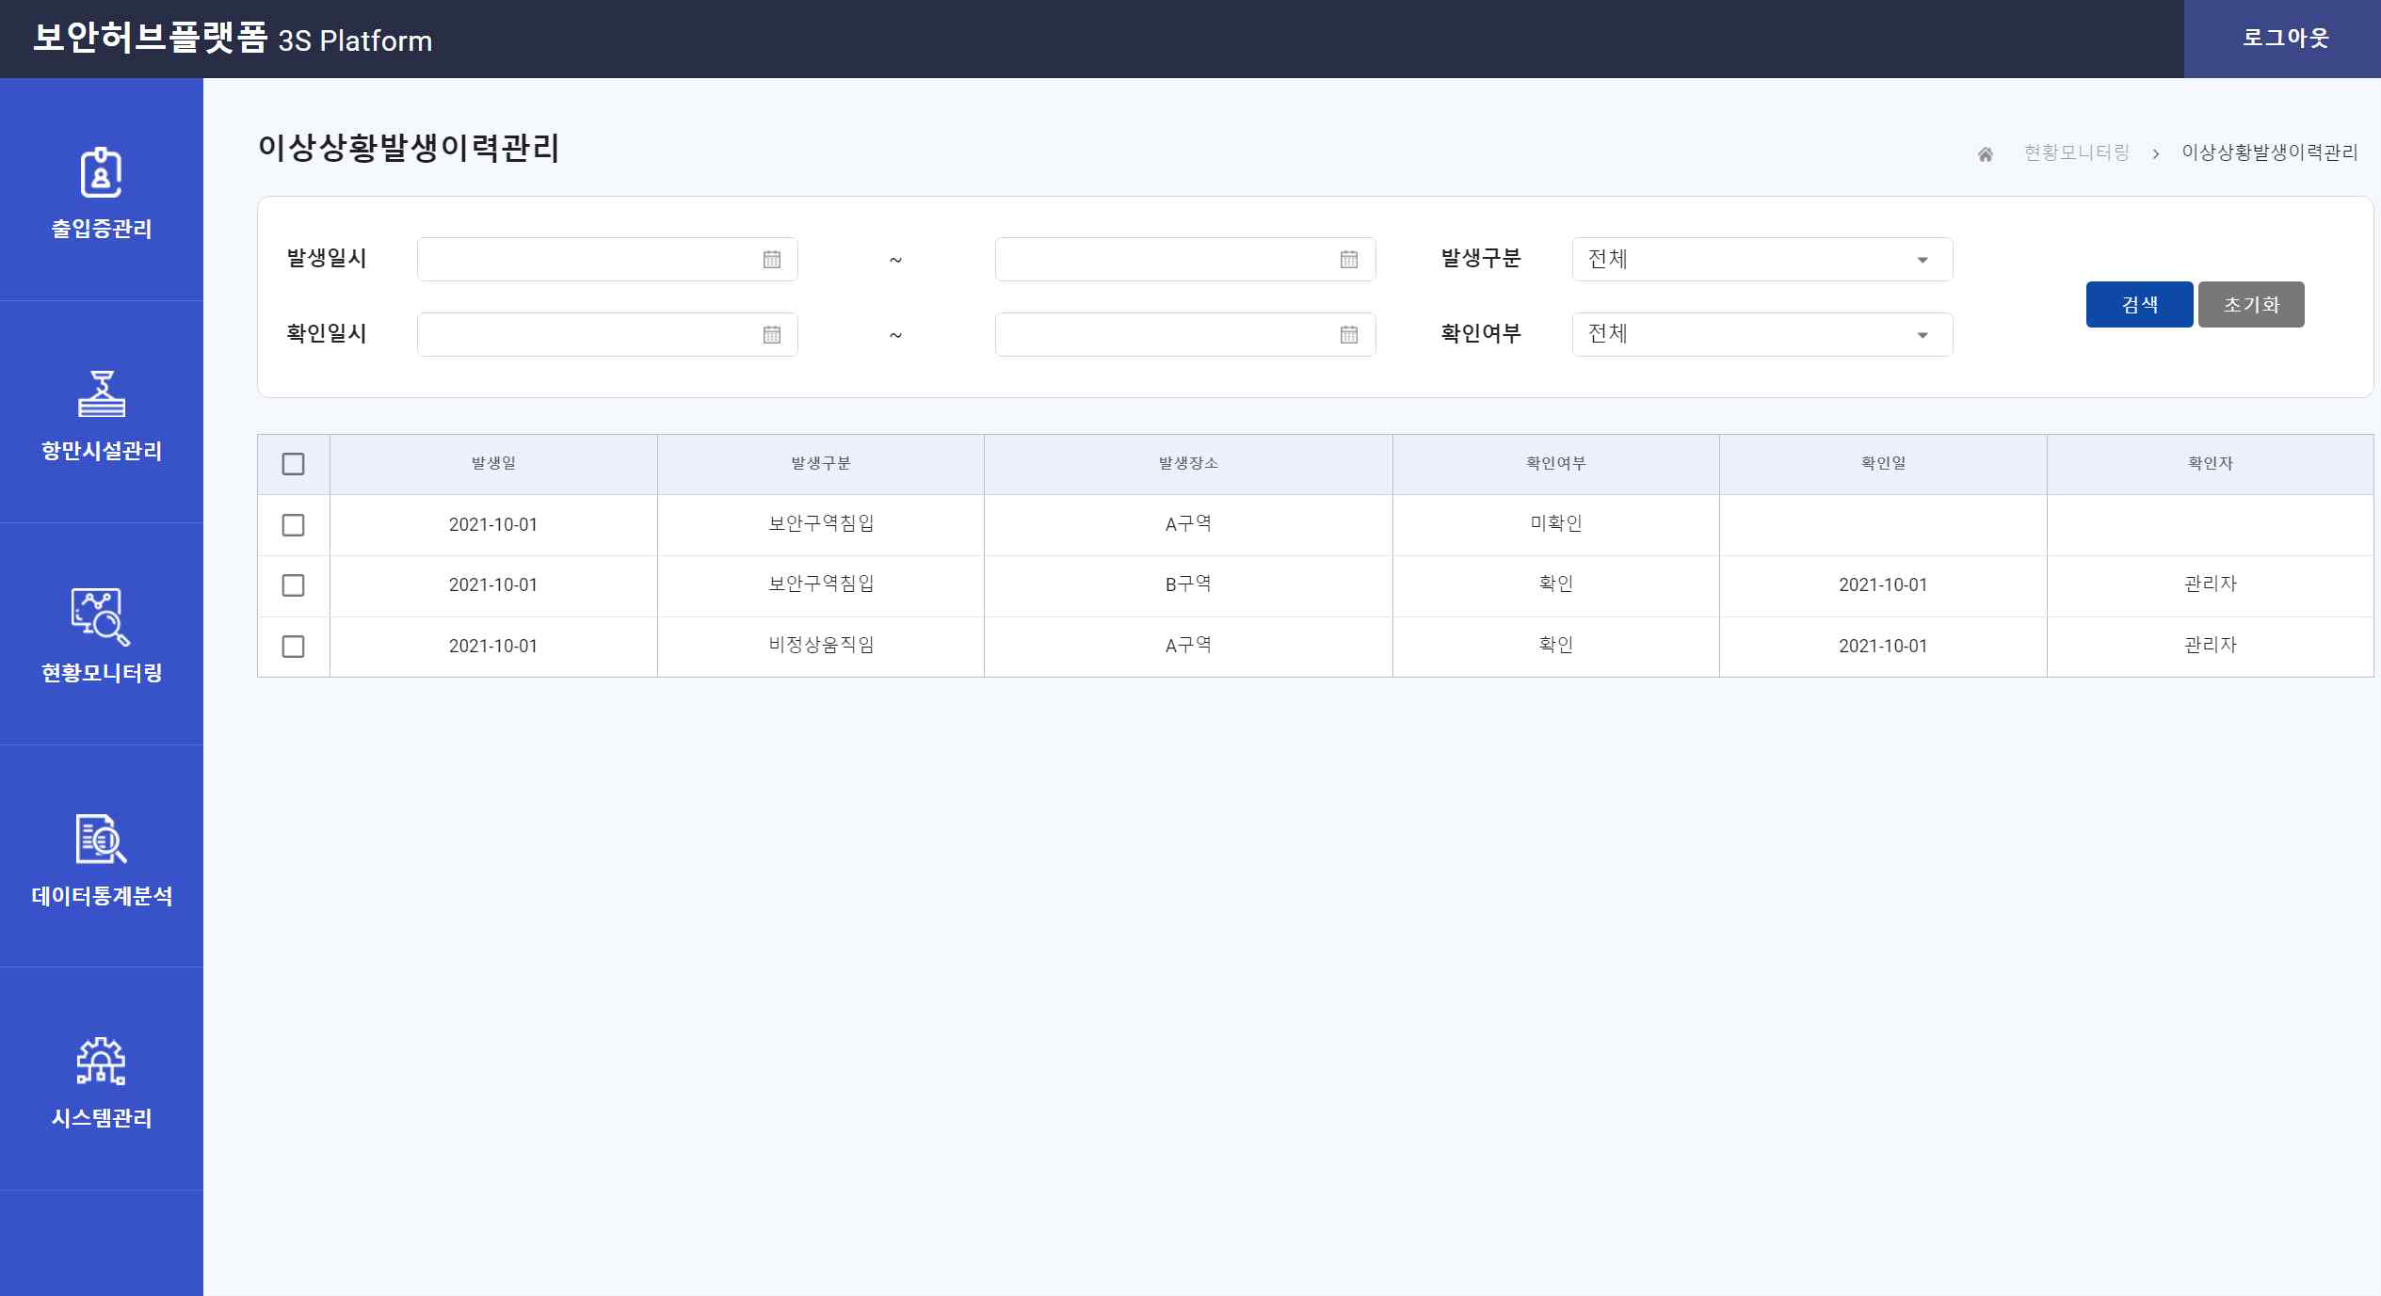Select 시스템관리 menu label
The image size is (2381, 1296).
click(x=101, y=1118)
